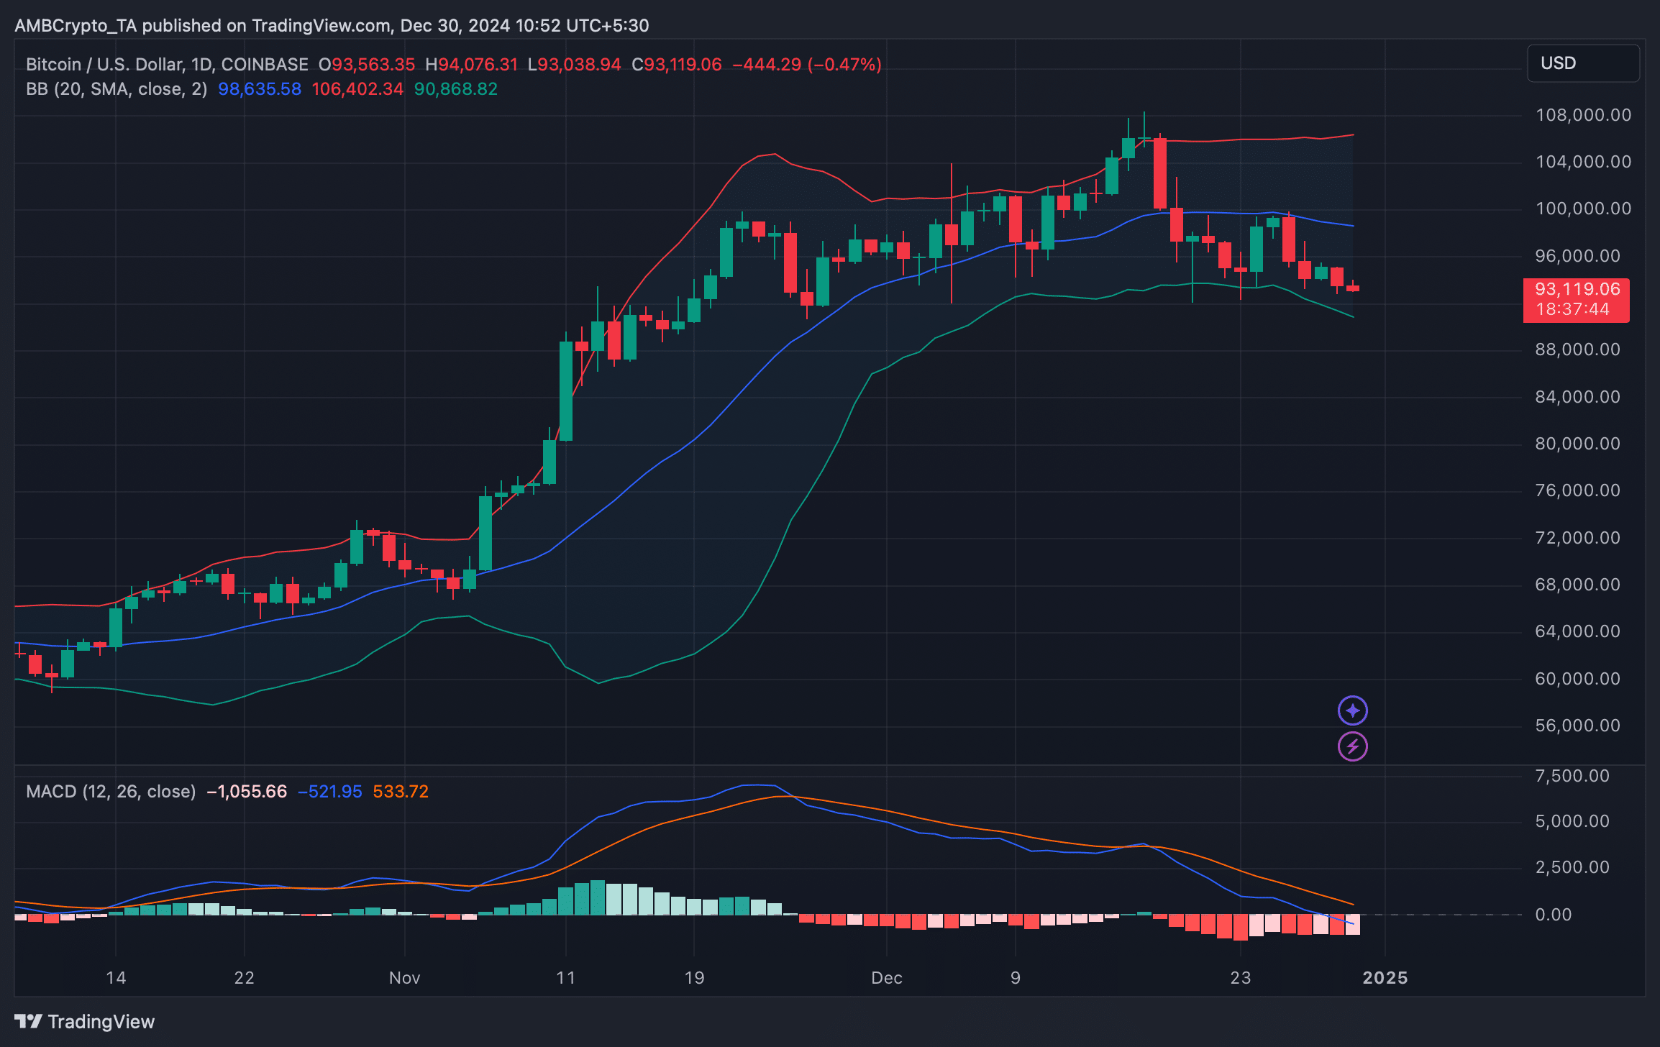Click the red current price label 93,119.06
1660x1047 pixels.
(x=1576, y=300)
